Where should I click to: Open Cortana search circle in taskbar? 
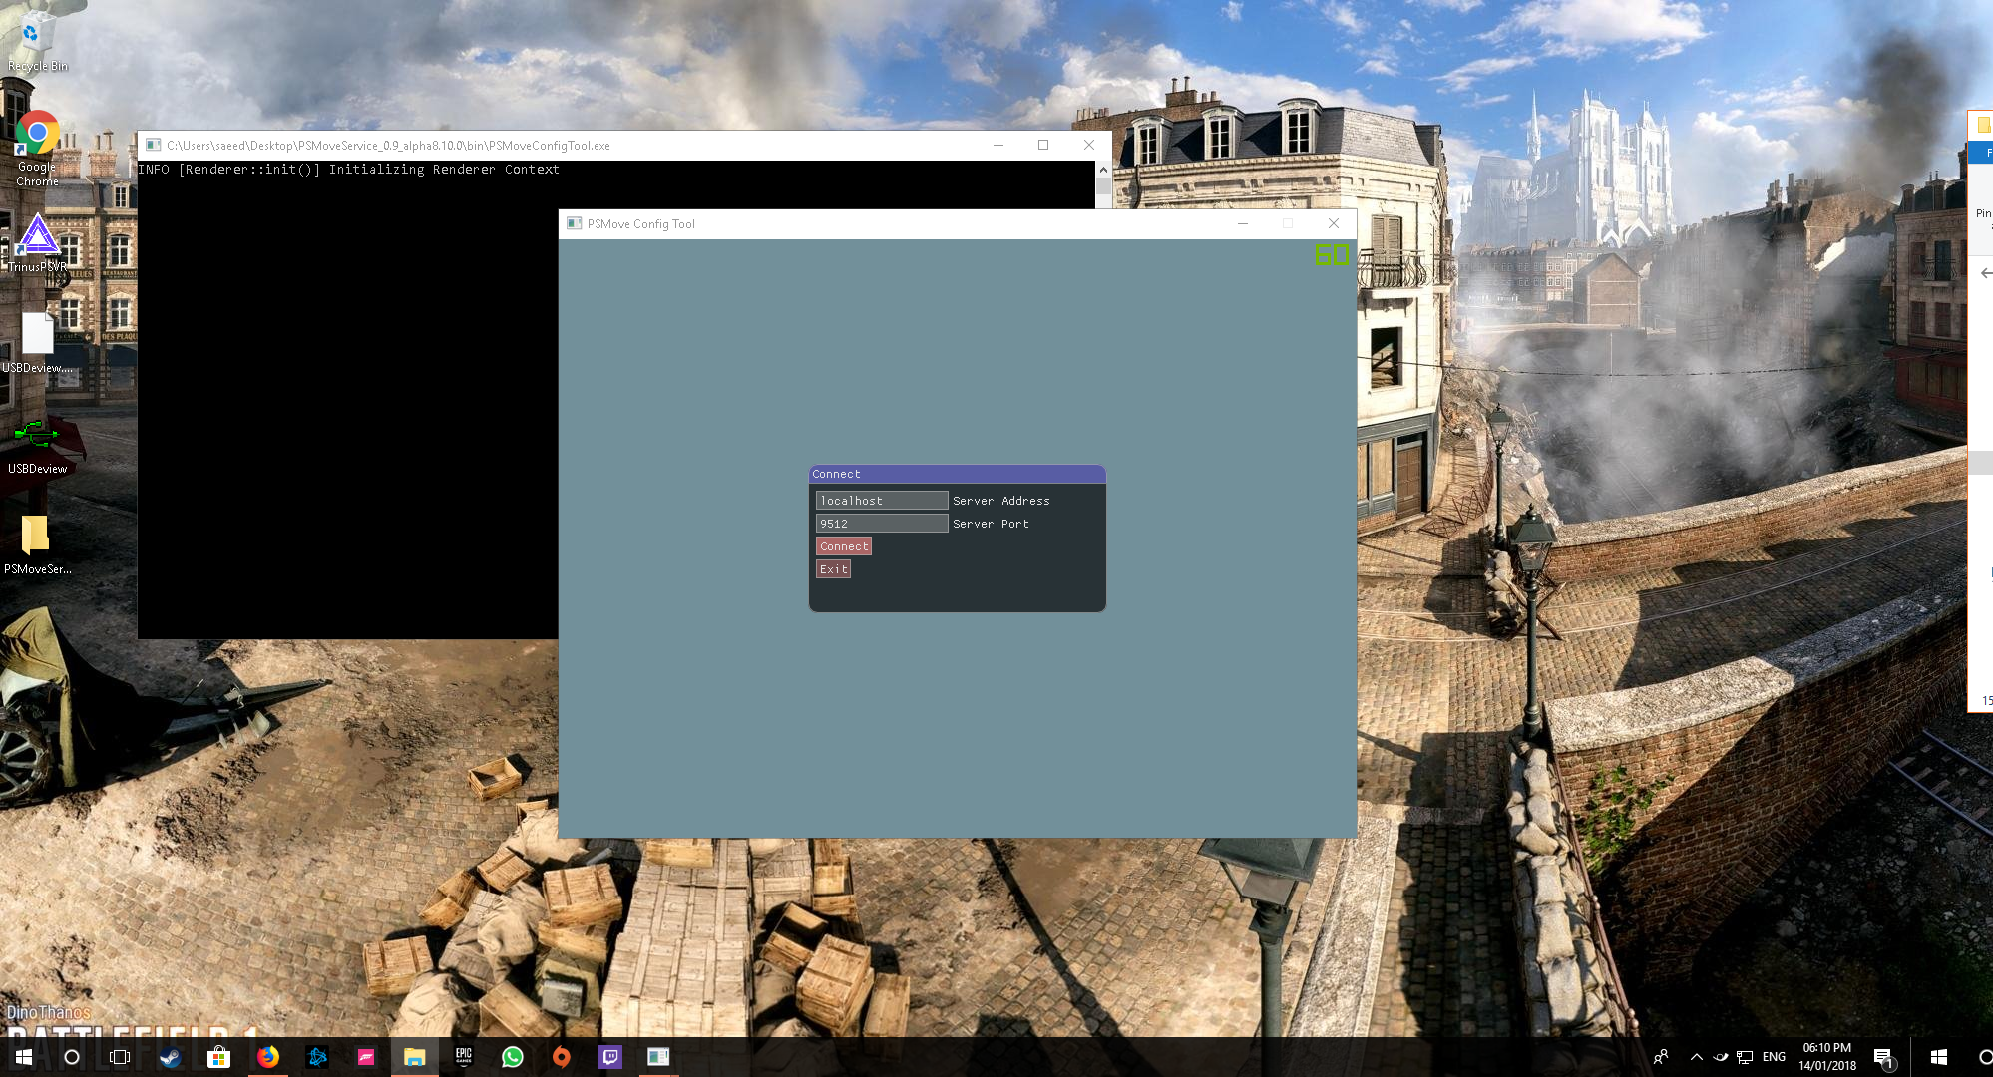[x=72, y=1057]
